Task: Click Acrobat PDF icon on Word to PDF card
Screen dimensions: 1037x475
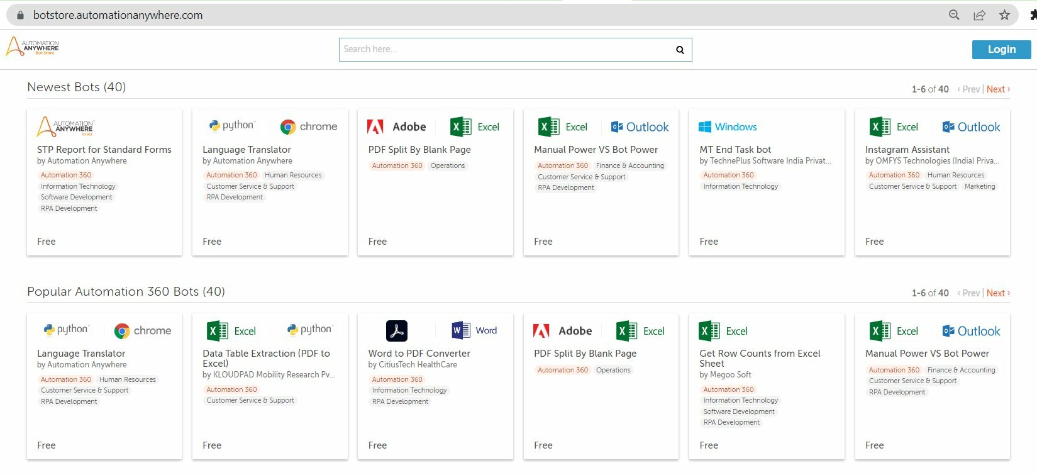Action: coord(397,331)
